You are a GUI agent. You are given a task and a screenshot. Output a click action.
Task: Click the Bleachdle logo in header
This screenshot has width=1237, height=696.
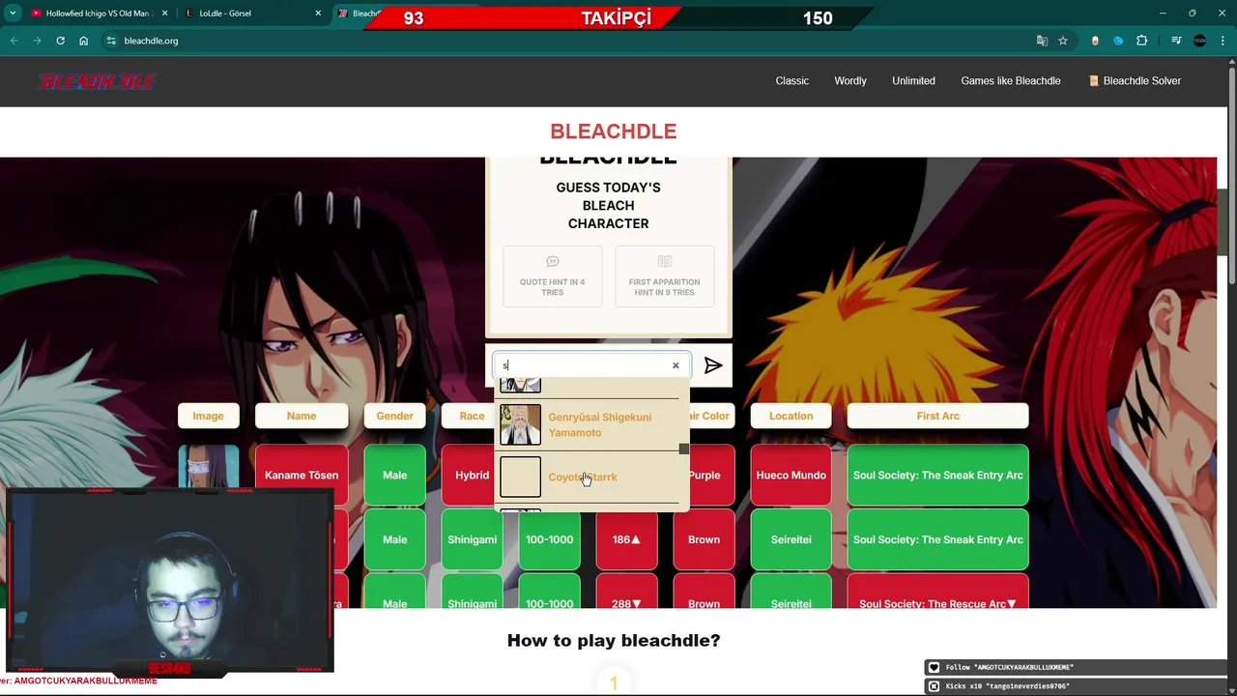tap(98, 81)
